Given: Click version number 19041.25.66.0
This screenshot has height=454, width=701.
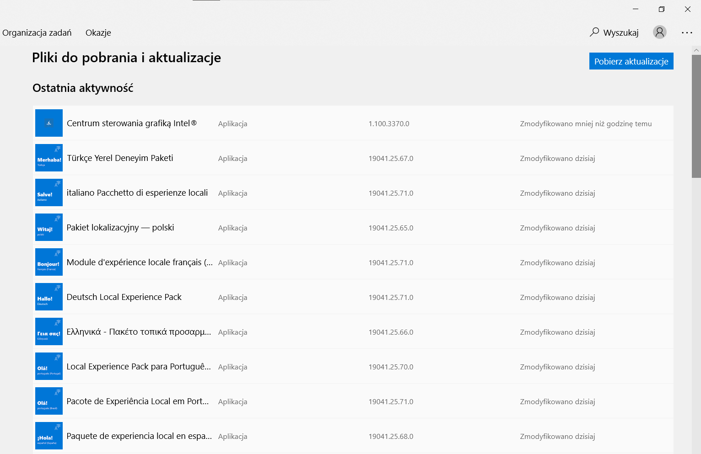Looking at the screenshot, I should [x=391, y=332].
